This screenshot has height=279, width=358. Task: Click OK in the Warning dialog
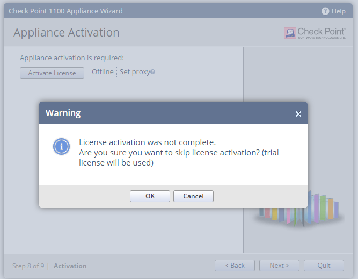click(x=150, y=196)
